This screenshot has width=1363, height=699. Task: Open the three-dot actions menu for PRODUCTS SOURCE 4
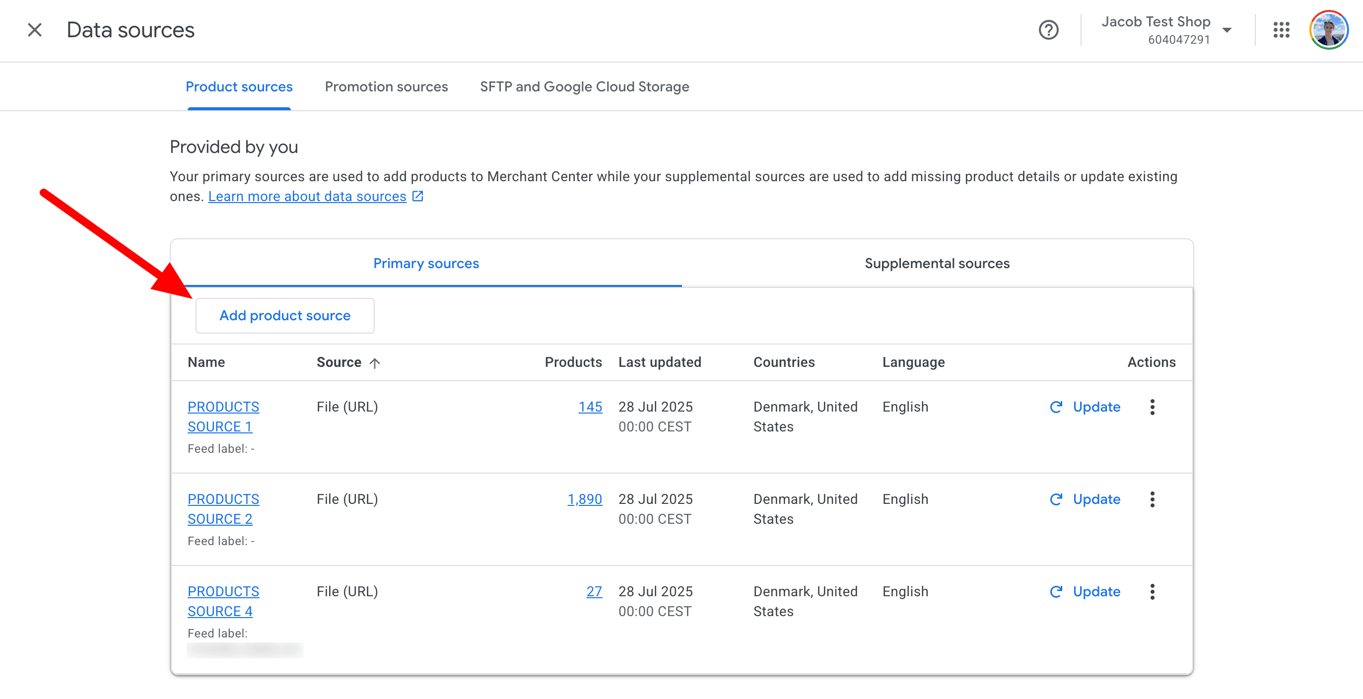1153,592
